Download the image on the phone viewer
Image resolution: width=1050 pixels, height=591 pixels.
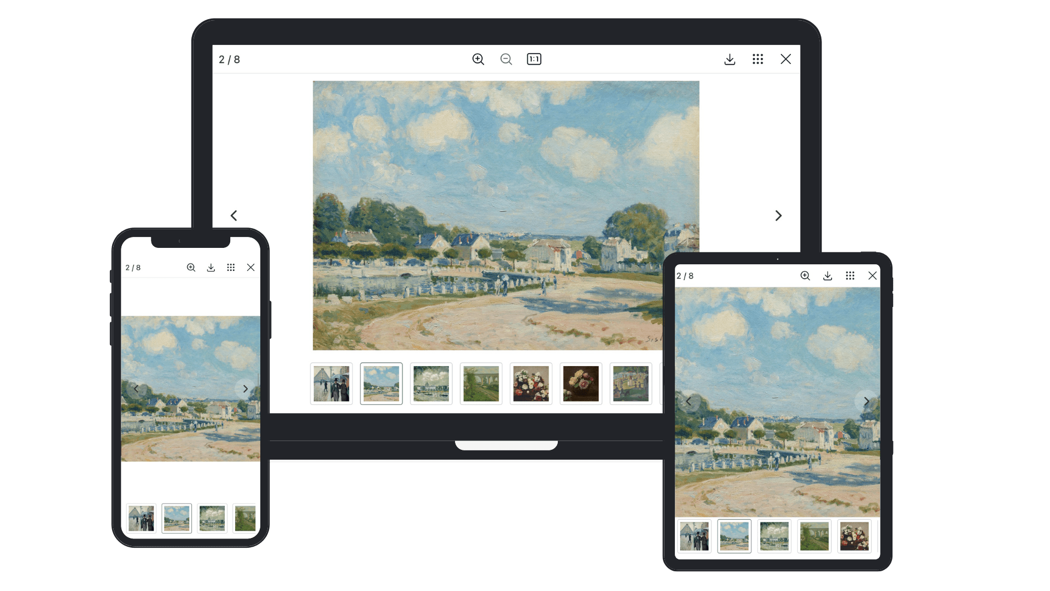point(211,268)
